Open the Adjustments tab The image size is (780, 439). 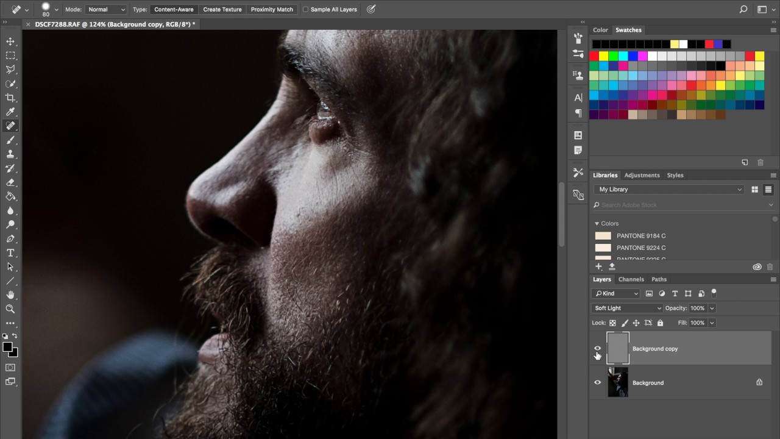(x=642, y=175)
